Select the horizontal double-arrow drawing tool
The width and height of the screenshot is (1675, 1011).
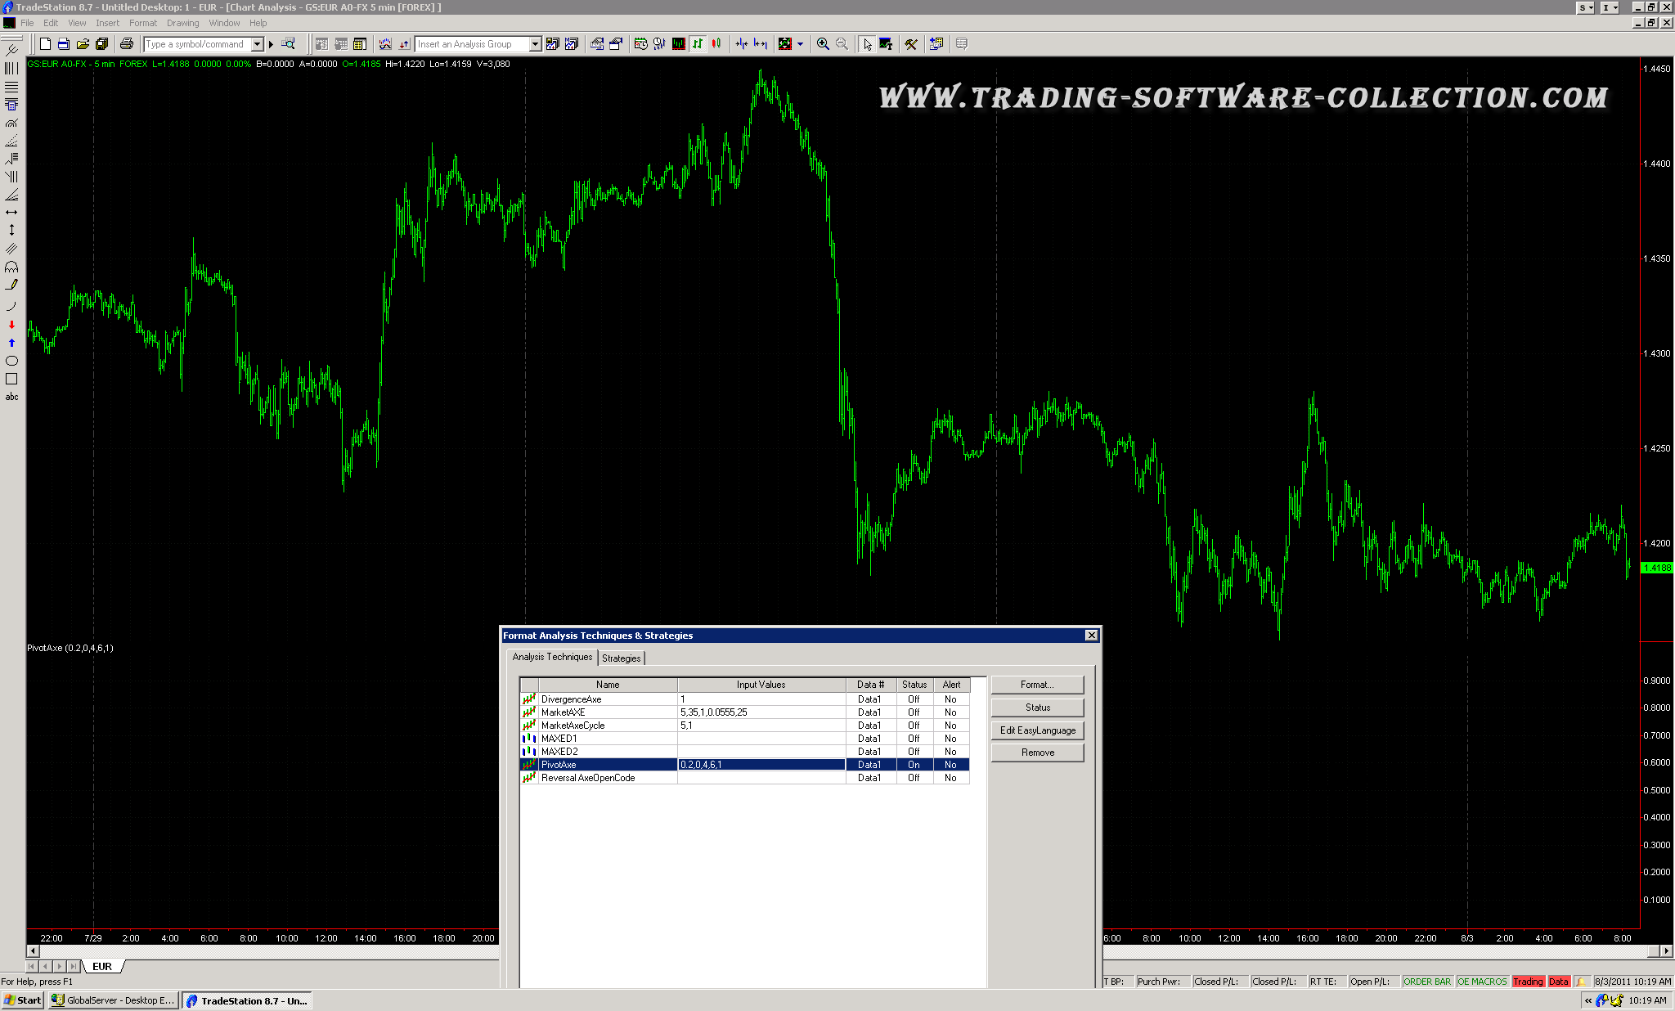tap(11, 212)
